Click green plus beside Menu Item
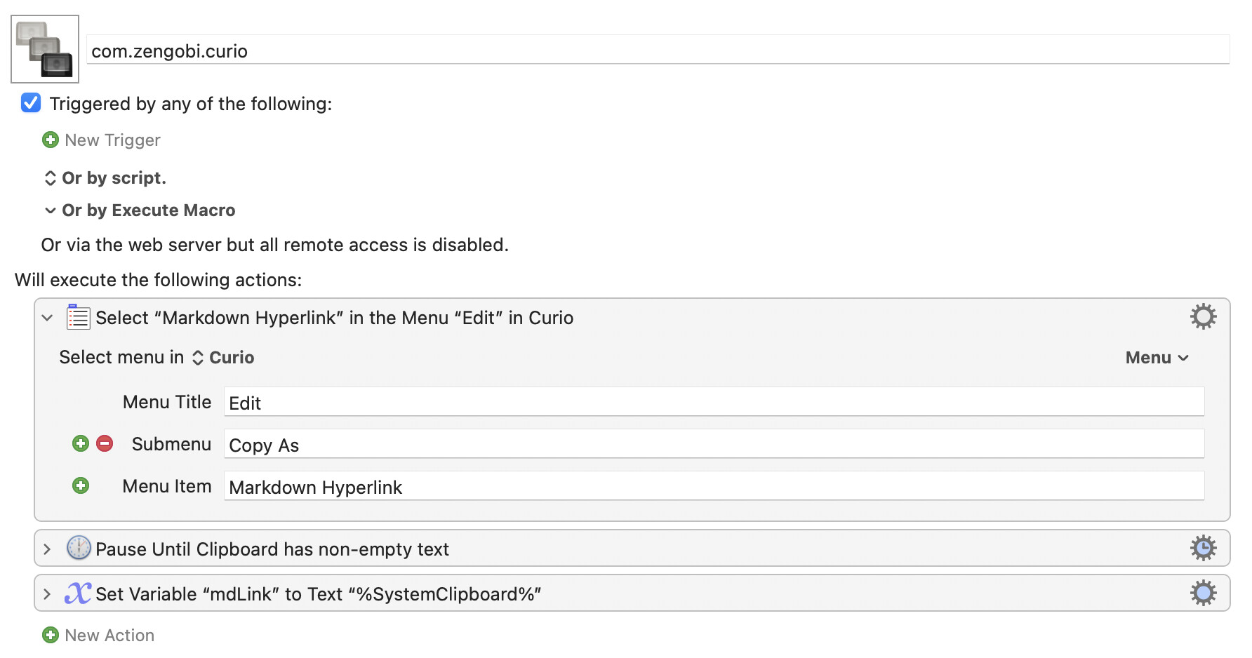 click(x=81, y=485)
